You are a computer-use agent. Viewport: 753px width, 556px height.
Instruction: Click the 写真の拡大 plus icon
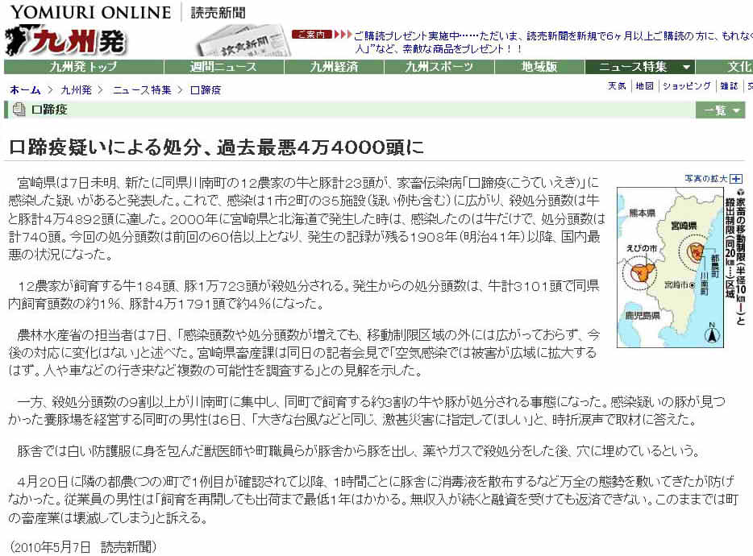tap(736, 179)
